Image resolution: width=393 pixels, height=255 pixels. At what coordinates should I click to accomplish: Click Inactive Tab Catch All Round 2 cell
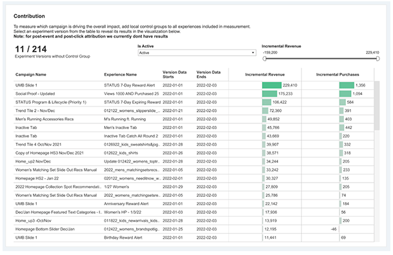pyautogui.click(x=131, y=136)
